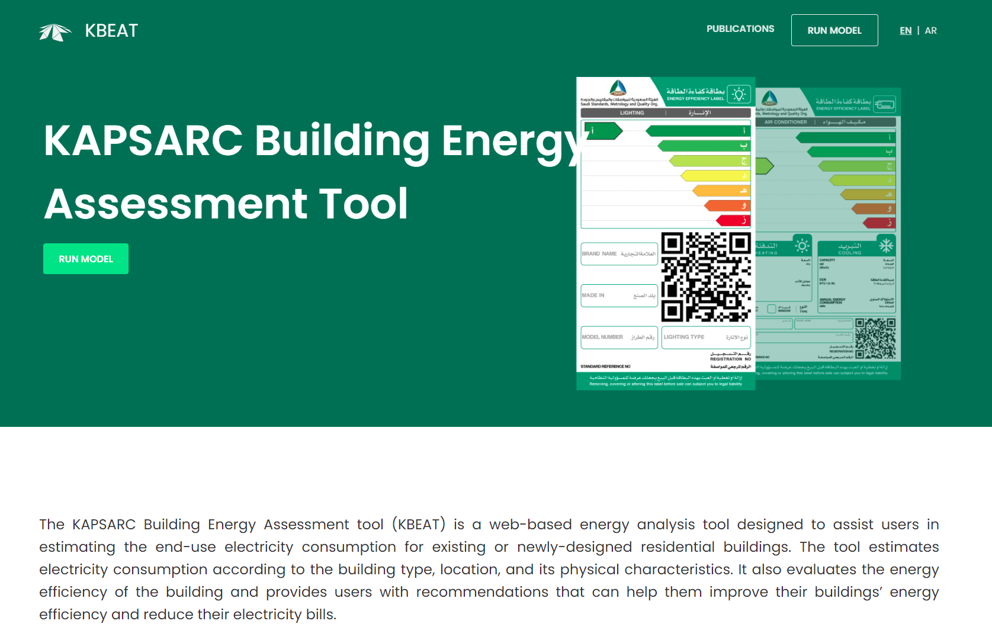The height and width of the screenshot is (640, 992).
Task: Click the sun heating icon on AC label
Action: tap(802, 246)
